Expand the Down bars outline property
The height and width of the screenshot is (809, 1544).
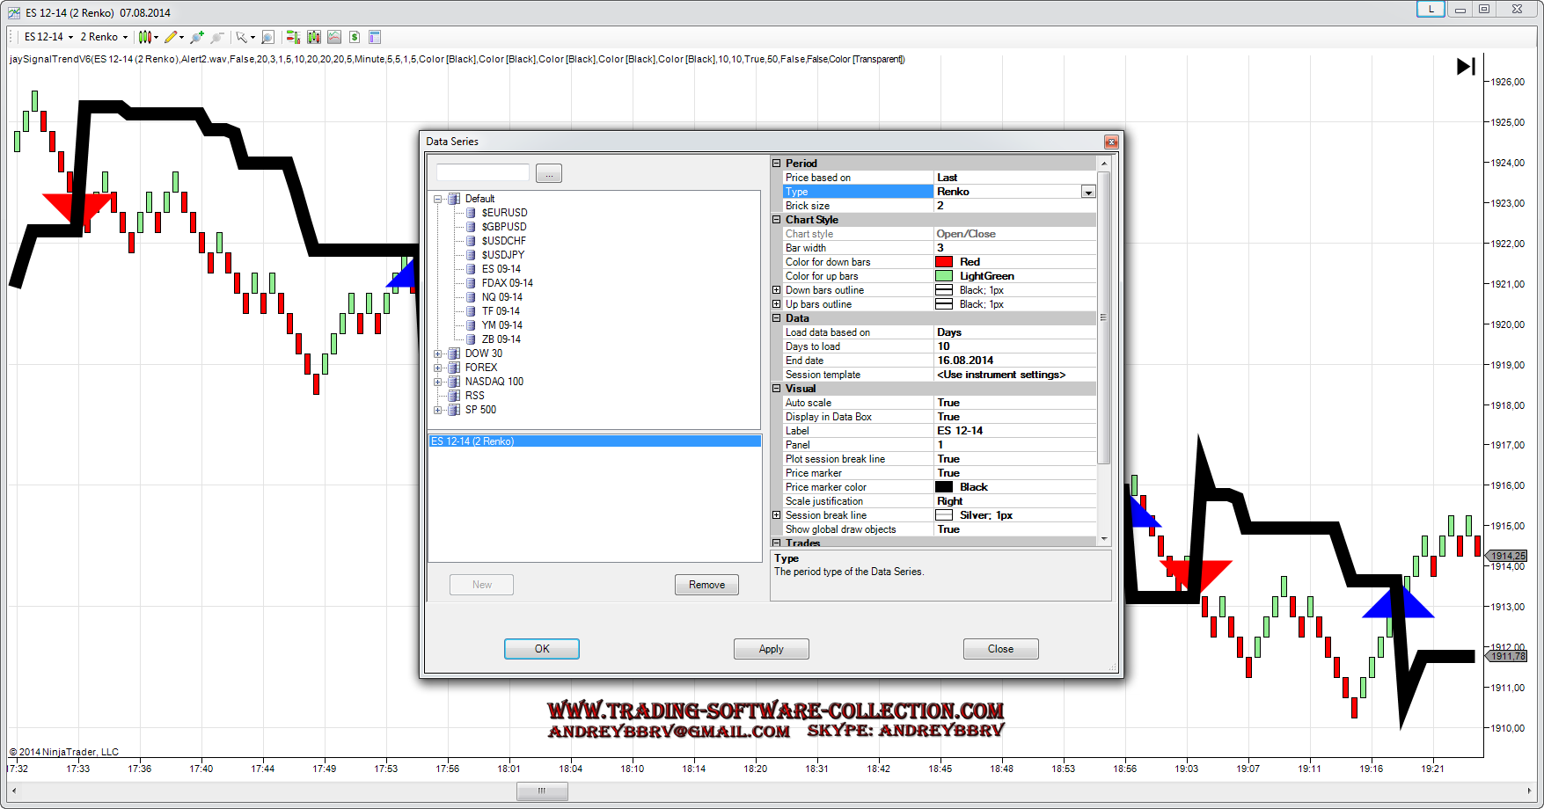777,290
